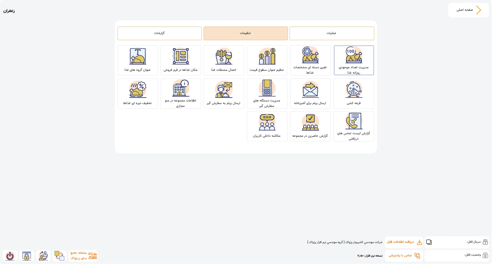Open daily food stock count management (مدیریت تعداد موجودی روزانه غذا)
The height and width of the screenshot is (264, 492).
pos(354,60)
